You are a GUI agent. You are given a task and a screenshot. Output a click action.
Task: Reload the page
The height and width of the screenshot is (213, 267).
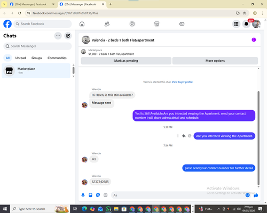(x=20, y=13)
